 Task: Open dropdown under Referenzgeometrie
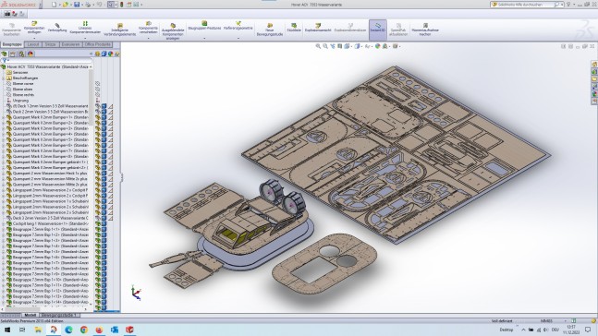(x=238, y=38)
